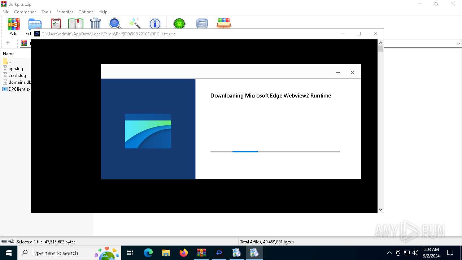The image size is (462, 260).
Task: Open File Explorer from taskbar
Action: [x=166, y=253]
